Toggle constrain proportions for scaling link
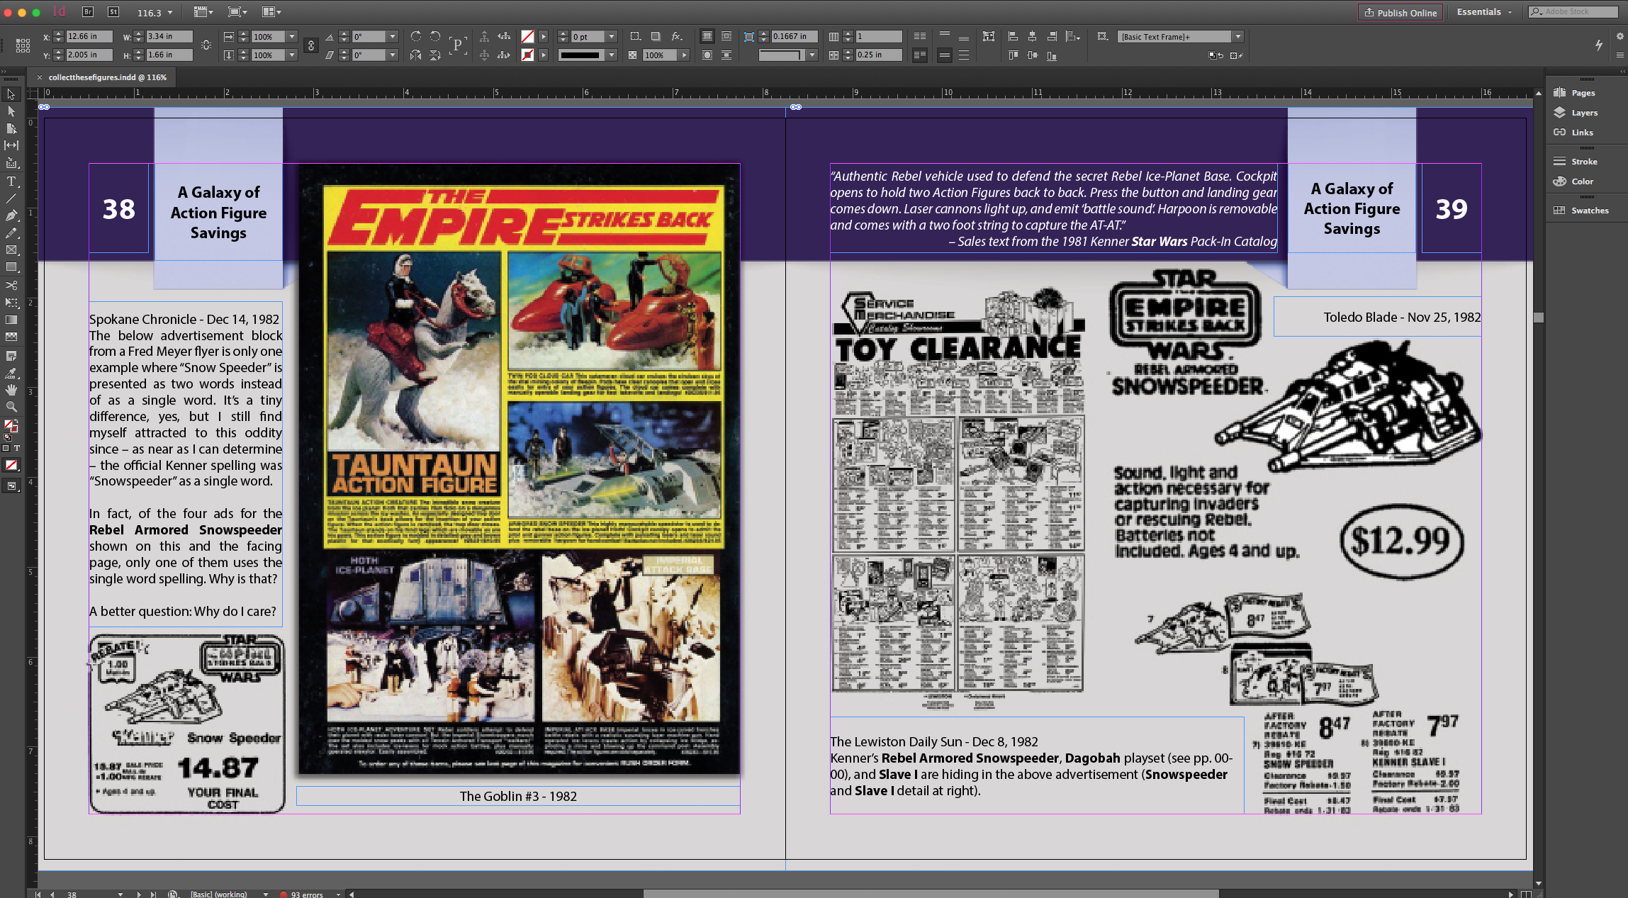 click(310, 45)
